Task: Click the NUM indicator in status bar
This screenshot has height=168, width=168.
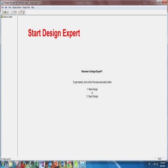Action: 159,159
